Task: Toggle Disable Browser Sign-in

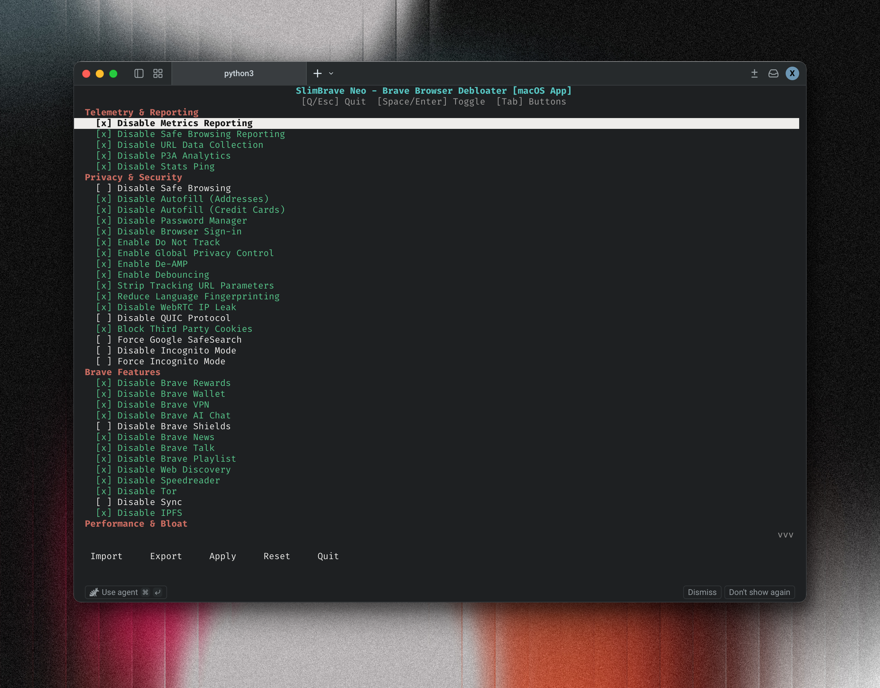Action: pyautogui.click(x=169, y=232)
